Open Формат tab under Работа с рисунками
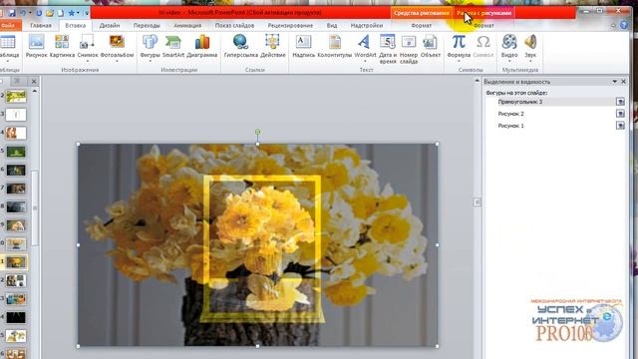This screenshot has height=359, width=638. pos(483,25)
